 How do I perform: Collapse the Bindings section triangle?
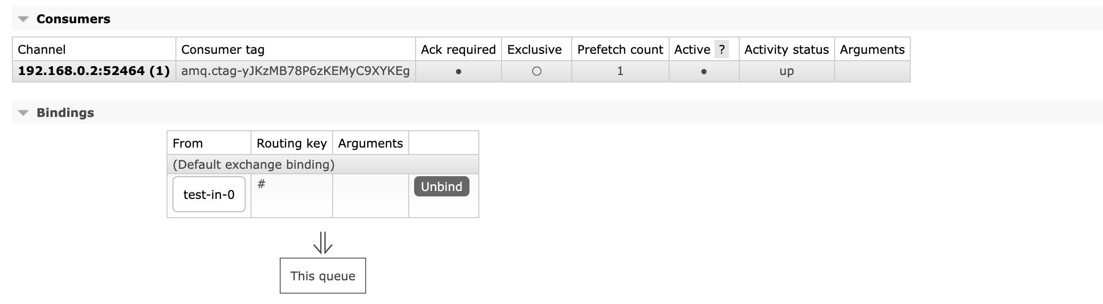pyautogui.click(x=23, y=113)
